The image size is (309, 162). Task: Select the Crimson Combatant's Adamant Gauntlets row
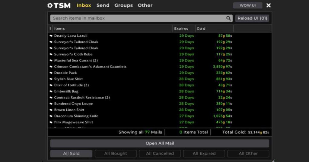pyautogui.click(x=90, y=67)
